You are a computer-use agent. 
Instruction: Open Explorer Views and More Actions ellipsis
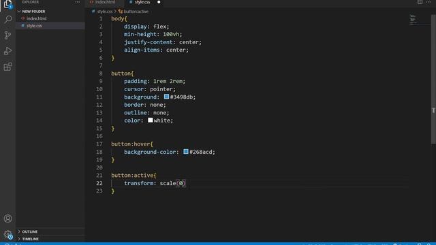tap(78, 2)
